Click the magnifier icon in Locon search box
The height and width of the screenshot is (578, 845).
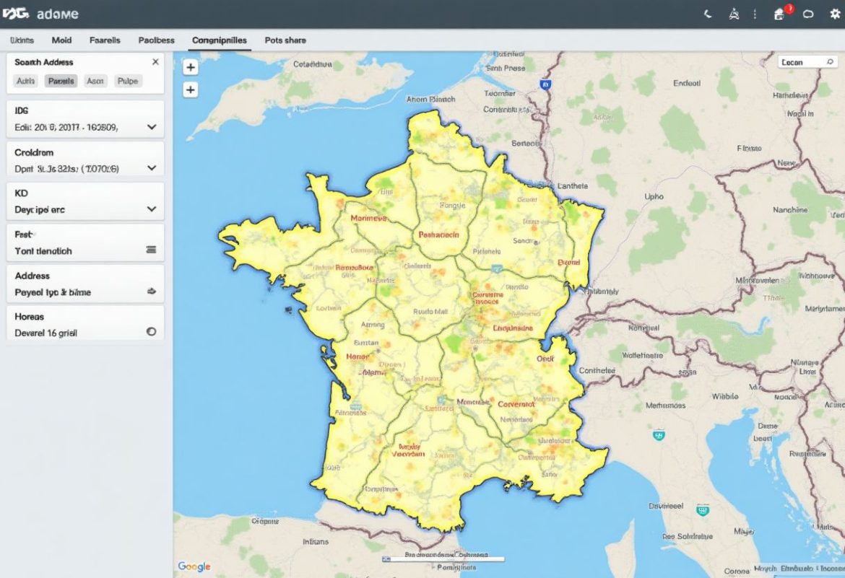pyautogui.click(x=830, y=63)
